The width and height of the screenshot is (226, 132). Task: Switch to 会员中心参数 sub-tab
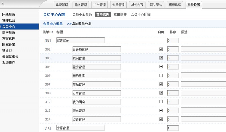(82, 15)
